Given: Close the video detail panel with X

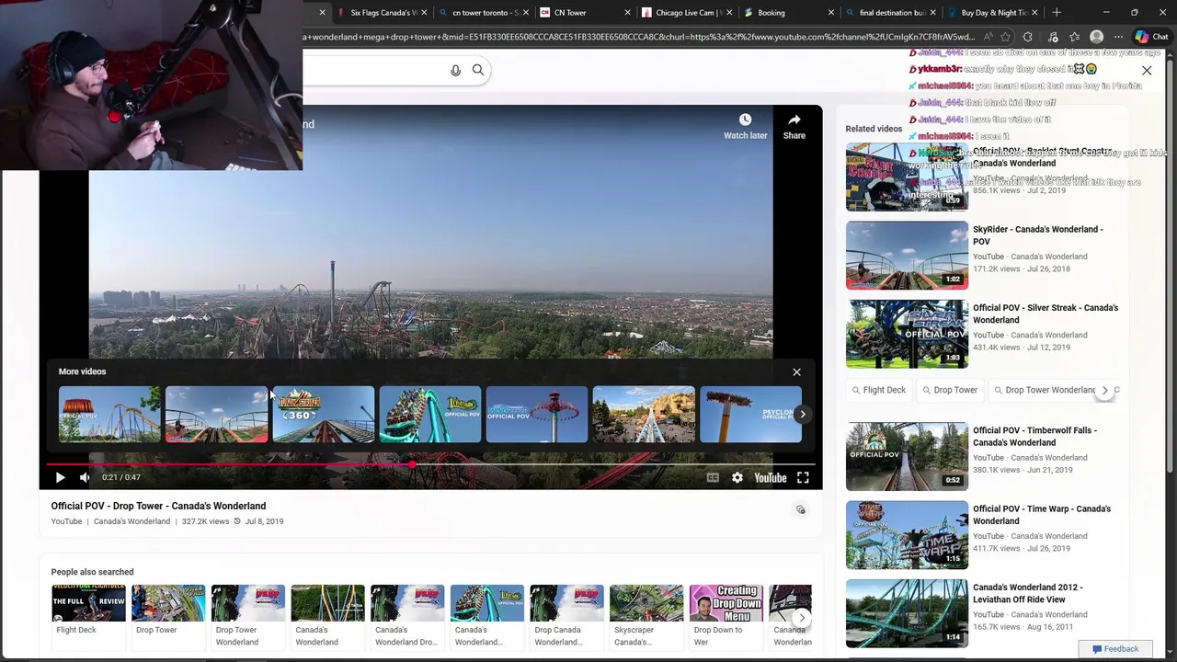Looking at the screenshot, I should point(1147,71).
